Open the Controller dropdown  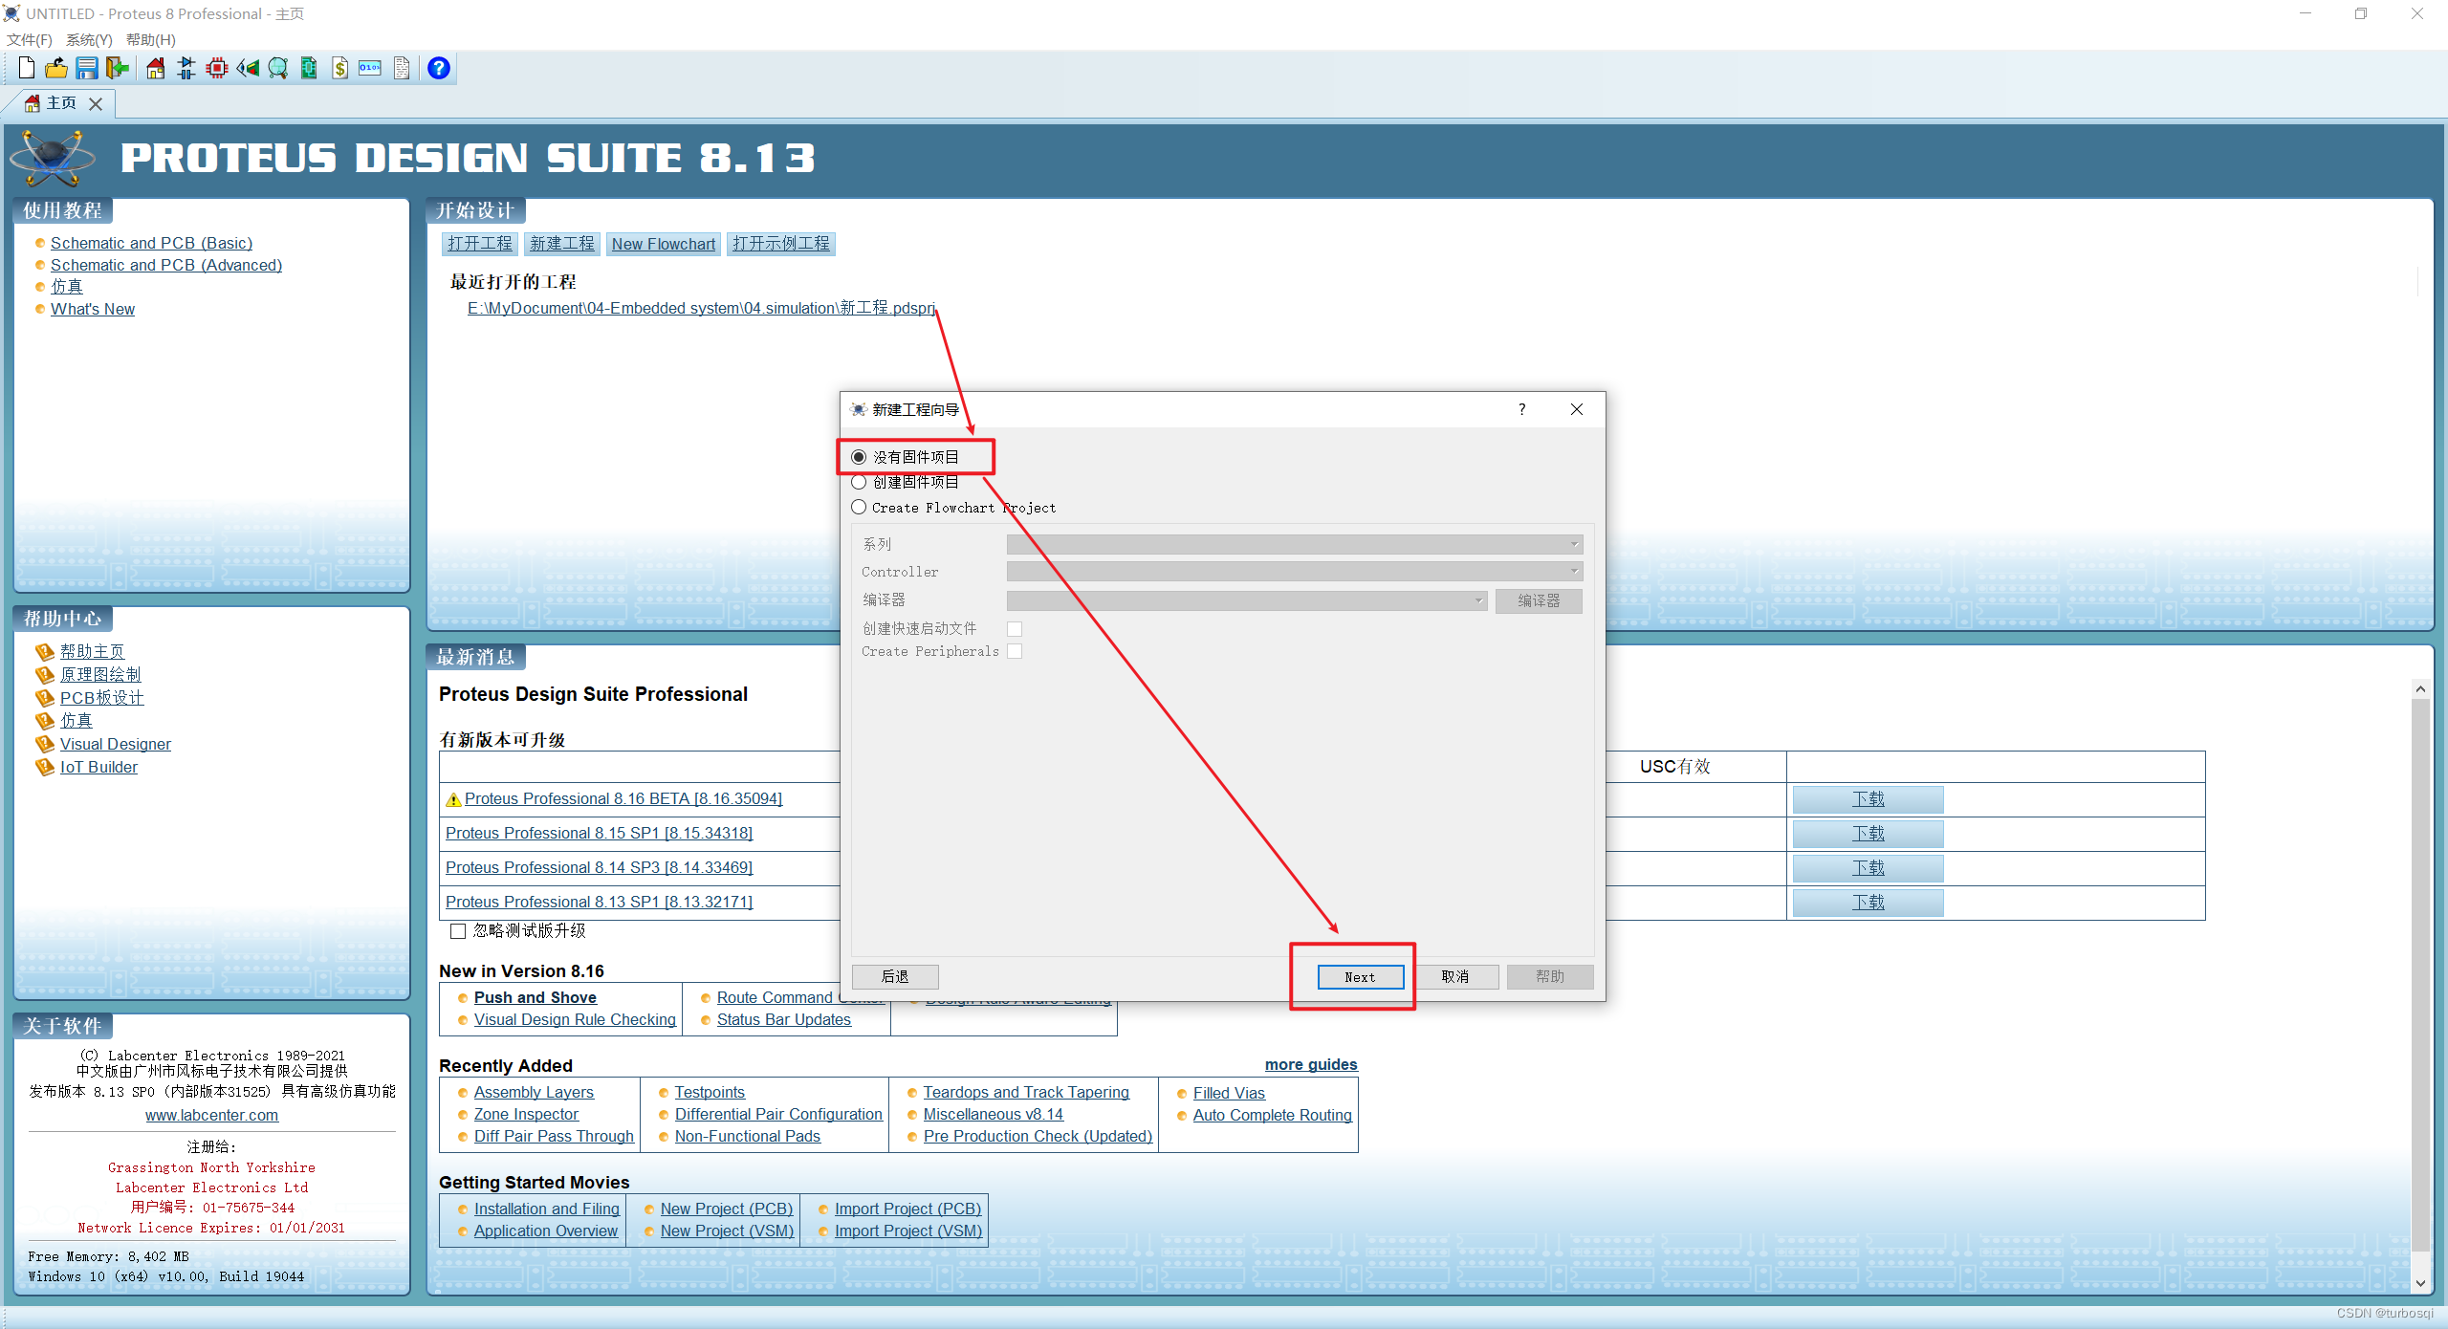[1295, 571]
